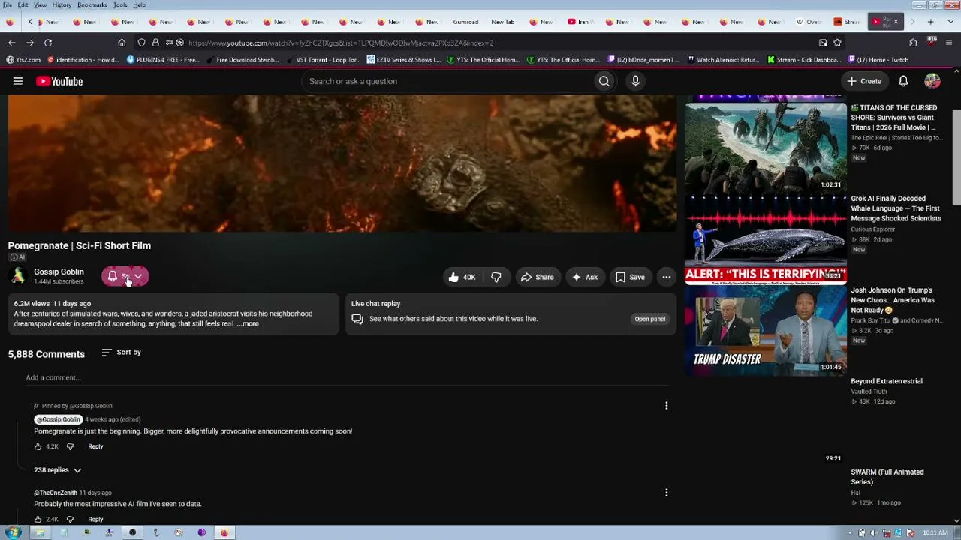Reload the page in the browser
This screenshot has width=961, height=540.
(48, 43)
